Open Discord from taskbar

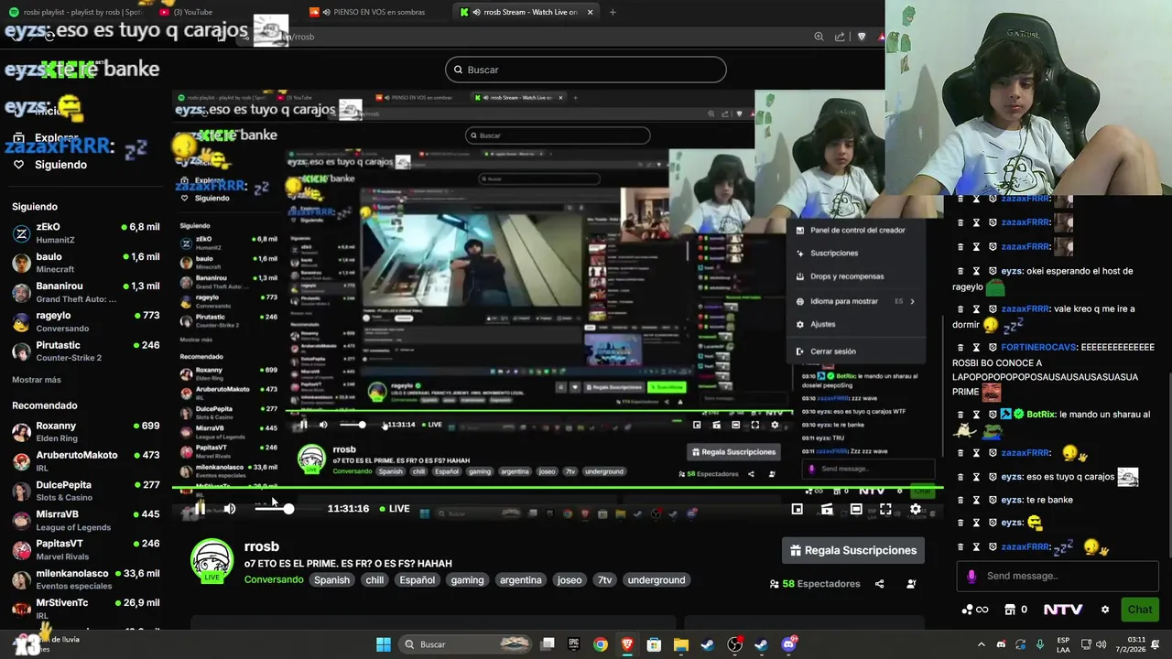point(789,644)
